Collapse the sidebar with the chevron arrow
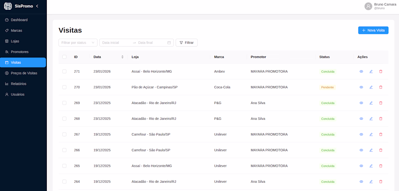Image resolution: width=399 pixels, height=191 pixels. point(37,6)
